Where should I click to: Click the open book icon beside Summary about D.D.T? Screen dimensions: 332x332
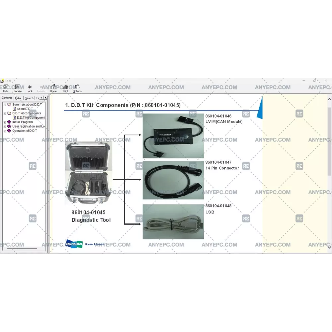[x=9, y=105]
